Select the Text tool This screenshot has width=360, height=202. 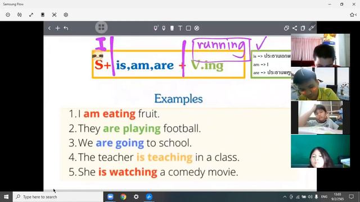[x=180, y=28]
